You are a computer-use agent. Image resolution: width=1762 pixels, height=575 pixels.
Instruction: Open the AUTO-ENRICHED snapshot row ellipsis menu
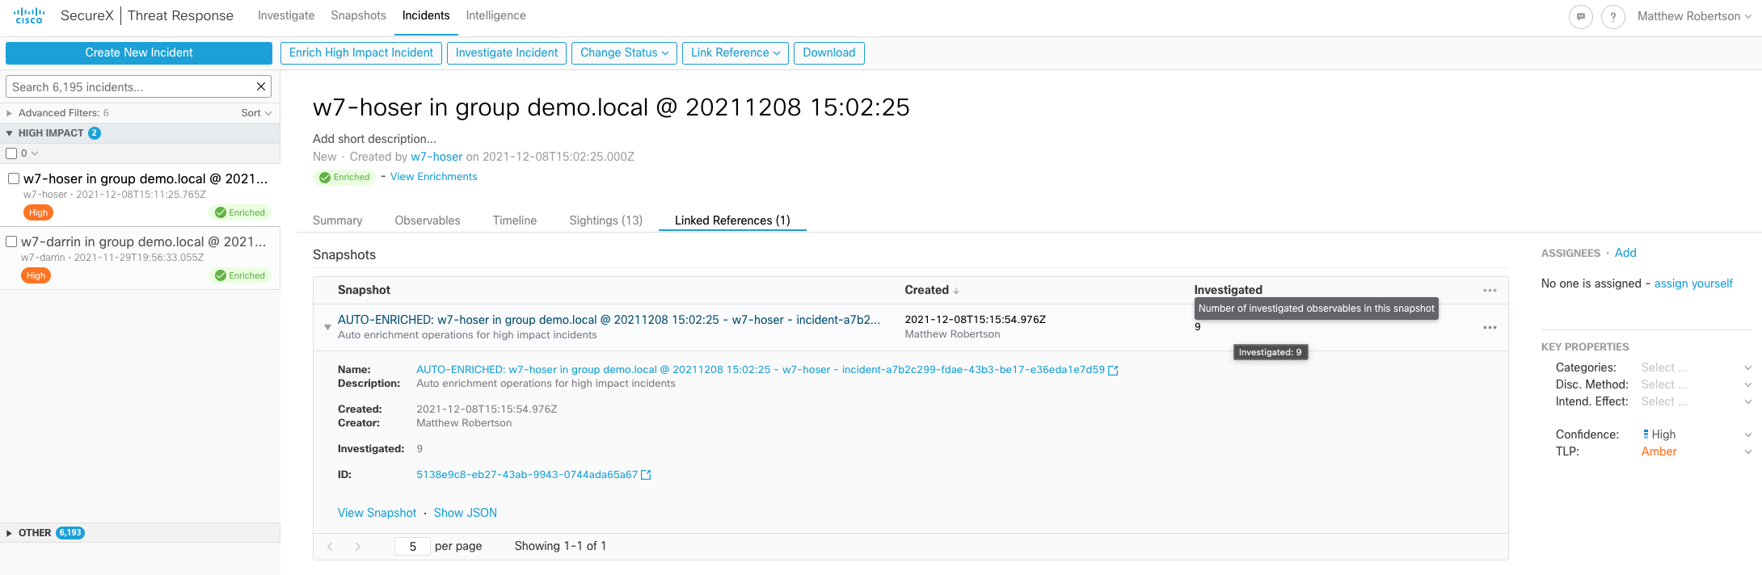click(x=1490, y=327)
